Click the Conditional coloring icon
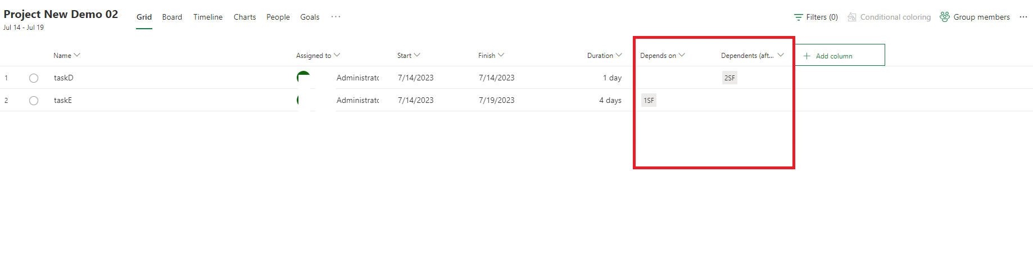The height and width of the screenshot is (266, 1033). (x=852, y=17)
